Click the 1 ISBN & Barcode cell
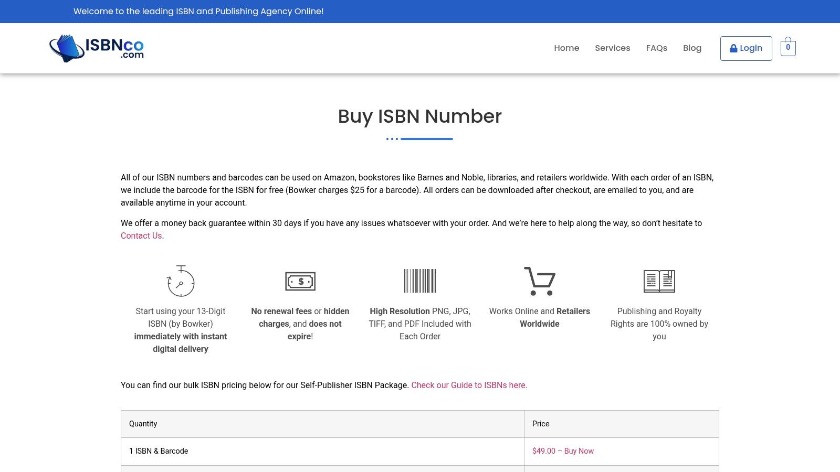 click(322, 451)
